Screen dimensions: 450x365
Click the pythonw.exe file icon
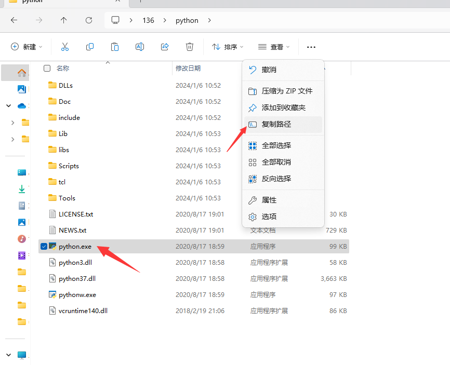tap(52, 294)
